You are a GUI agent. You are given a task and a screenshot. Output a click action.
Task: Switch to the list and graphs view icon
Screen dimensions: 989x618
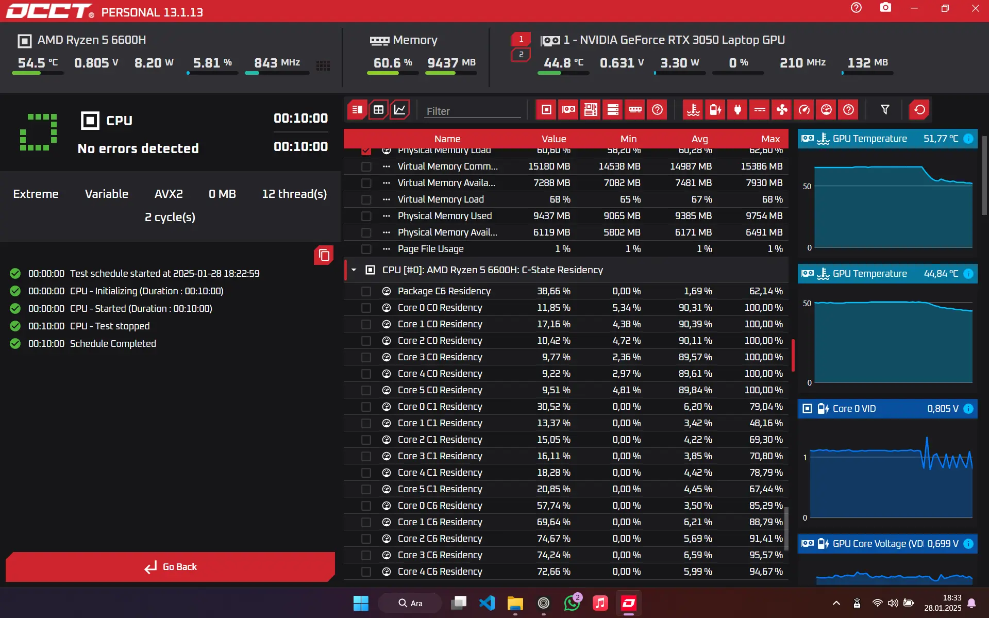[357, 110]
